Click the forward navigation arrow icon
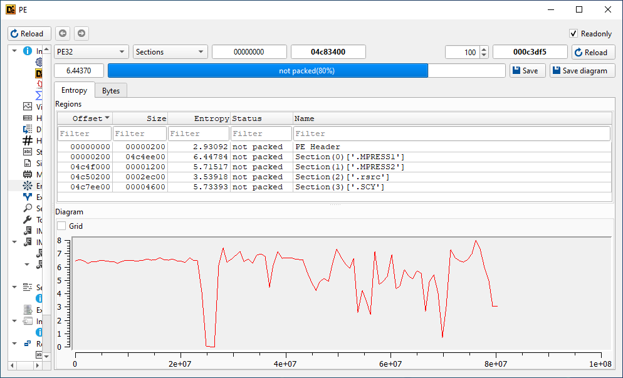This screenshot has height=378, width=623. click(81, 33)
